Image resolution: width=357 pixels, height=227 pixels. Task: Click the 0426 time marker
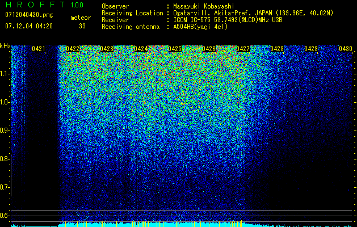(209, 49)
